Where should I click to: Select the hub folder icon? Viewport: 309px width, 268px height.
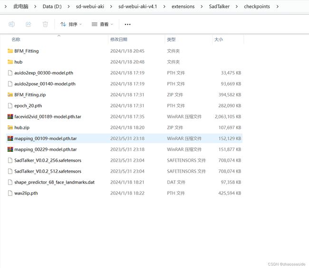10,62
